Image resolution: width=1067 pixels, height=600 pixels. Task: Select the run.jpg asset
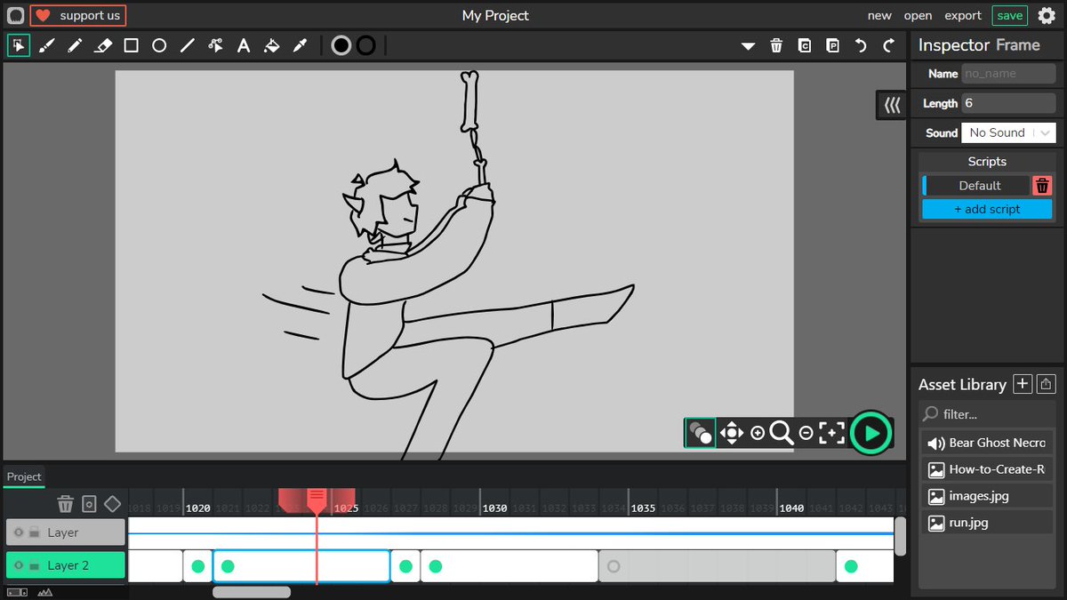(987, 523)
